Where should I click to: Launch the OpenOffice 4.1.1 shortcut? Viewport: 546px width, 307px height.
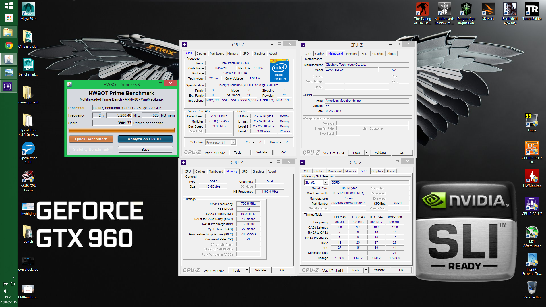[x=28, y=152]
